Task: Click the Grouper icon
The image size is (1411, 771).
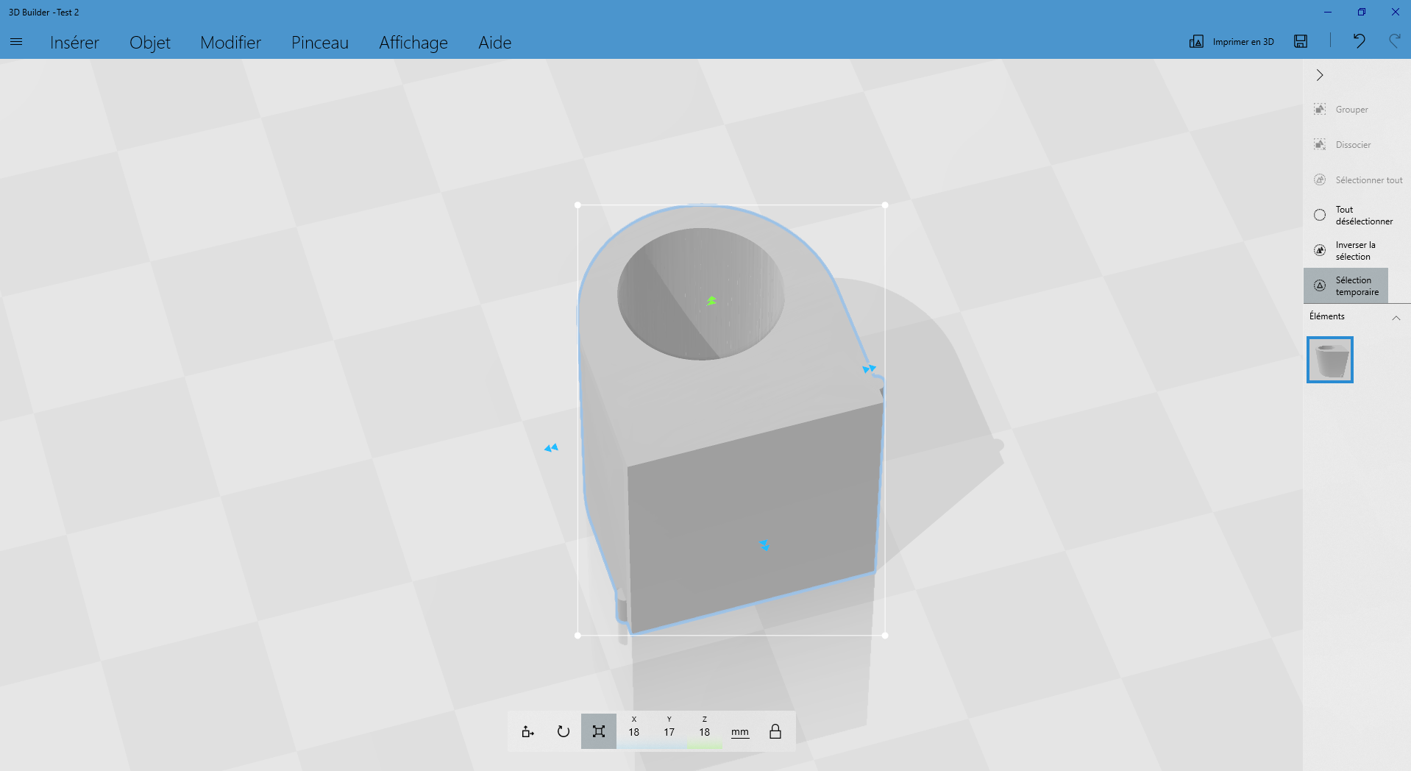Action: tap(1320, 110)
